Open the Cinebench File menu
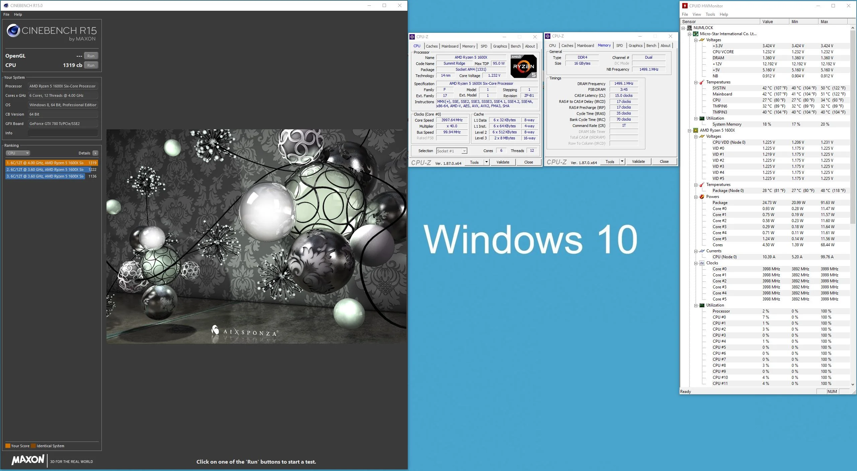 (6, 14)
